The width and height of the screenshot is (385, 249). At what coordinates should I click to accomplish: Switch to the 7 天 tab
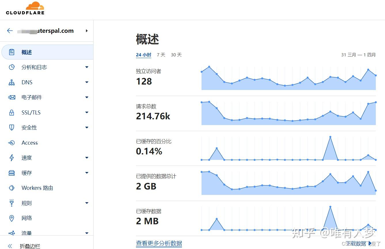click(161, 55)
